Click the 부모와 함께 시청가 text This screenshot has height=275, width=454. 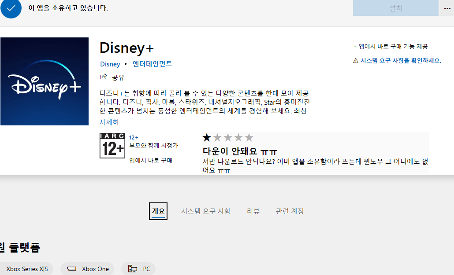tap(153, 146)
